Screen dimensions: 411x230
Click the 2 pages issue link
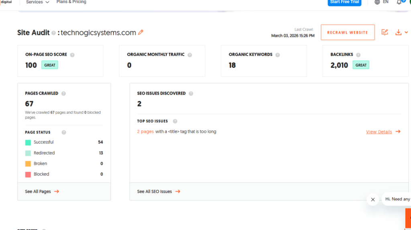145,131
